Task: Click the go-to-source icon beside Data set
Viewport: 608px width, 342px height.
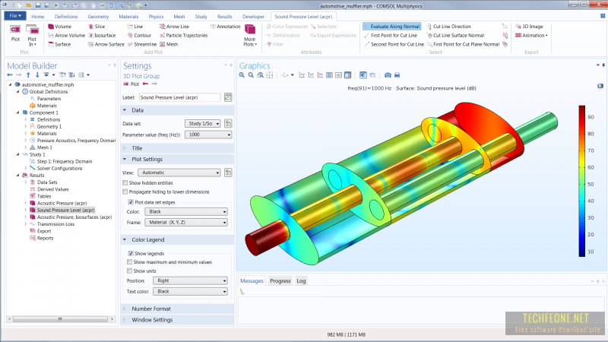Action: point(228,123)
